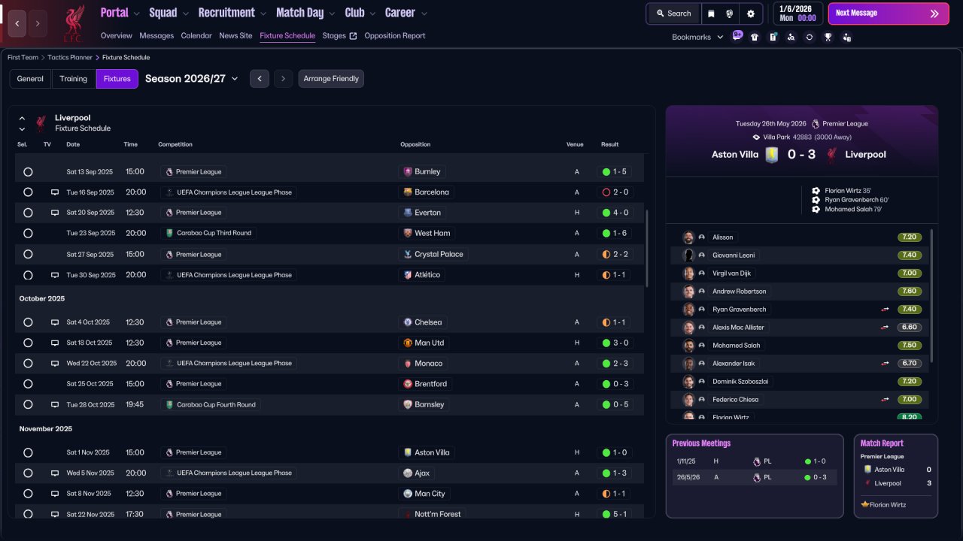Screen dimensions: 963x541
Task: Click the substitution arrow beside Alexander Isak
Action: 885,364
